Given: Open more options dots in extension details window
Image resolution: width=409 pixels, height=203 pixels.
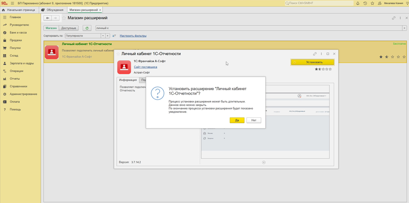Looking at the screenshot, I should click(321, 54).
